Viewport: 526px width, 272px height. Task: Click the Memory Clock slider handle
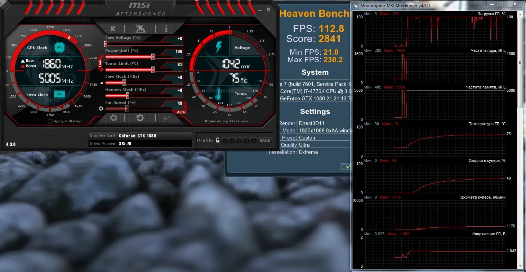(x=128, y=96)
